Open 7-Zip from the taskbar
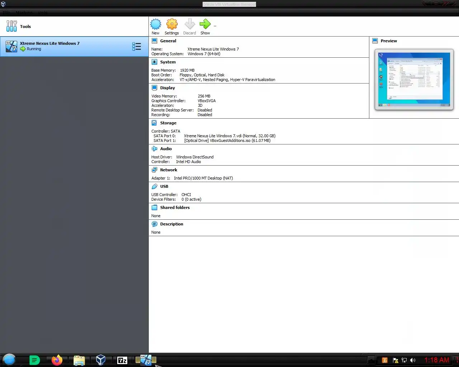Image resolution: width=459 pixels, height=367 pixels. [x=122, y=360]
